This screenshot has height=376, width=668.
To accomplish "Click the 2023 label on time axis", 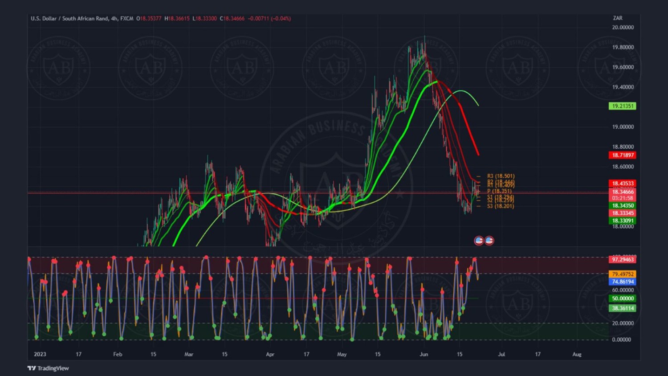I will click(40, 355).
